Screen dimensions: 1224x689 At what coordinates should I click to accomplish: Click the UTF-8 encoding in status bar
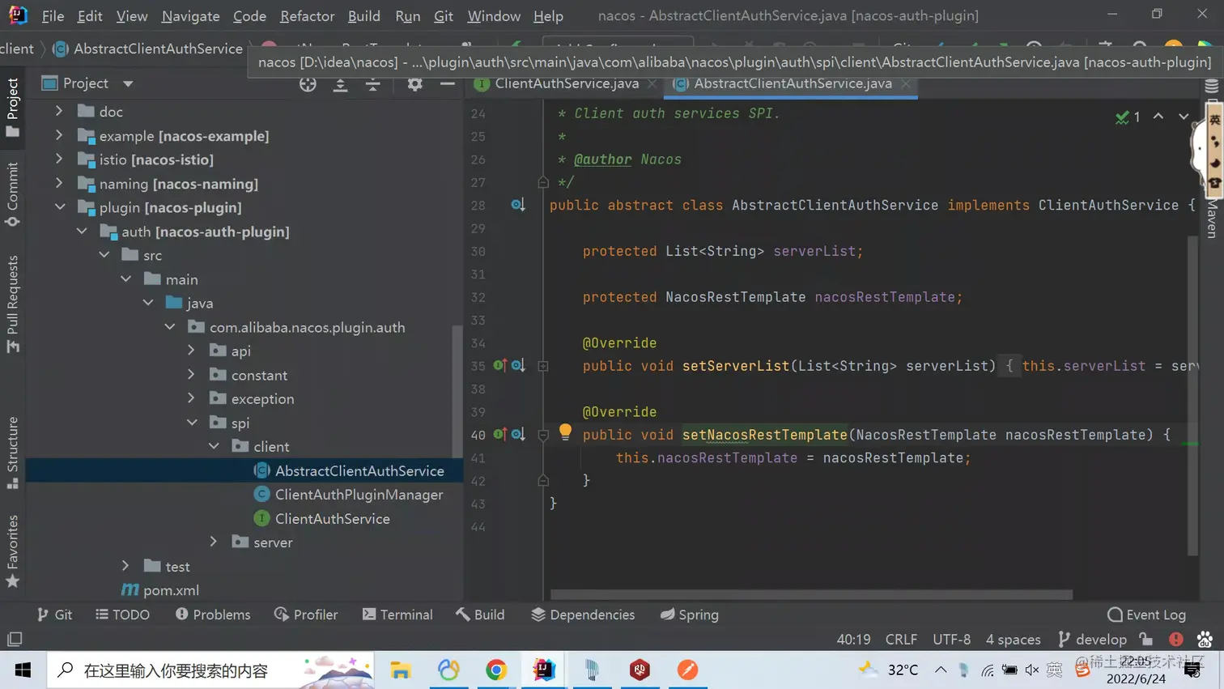[951, 639]
